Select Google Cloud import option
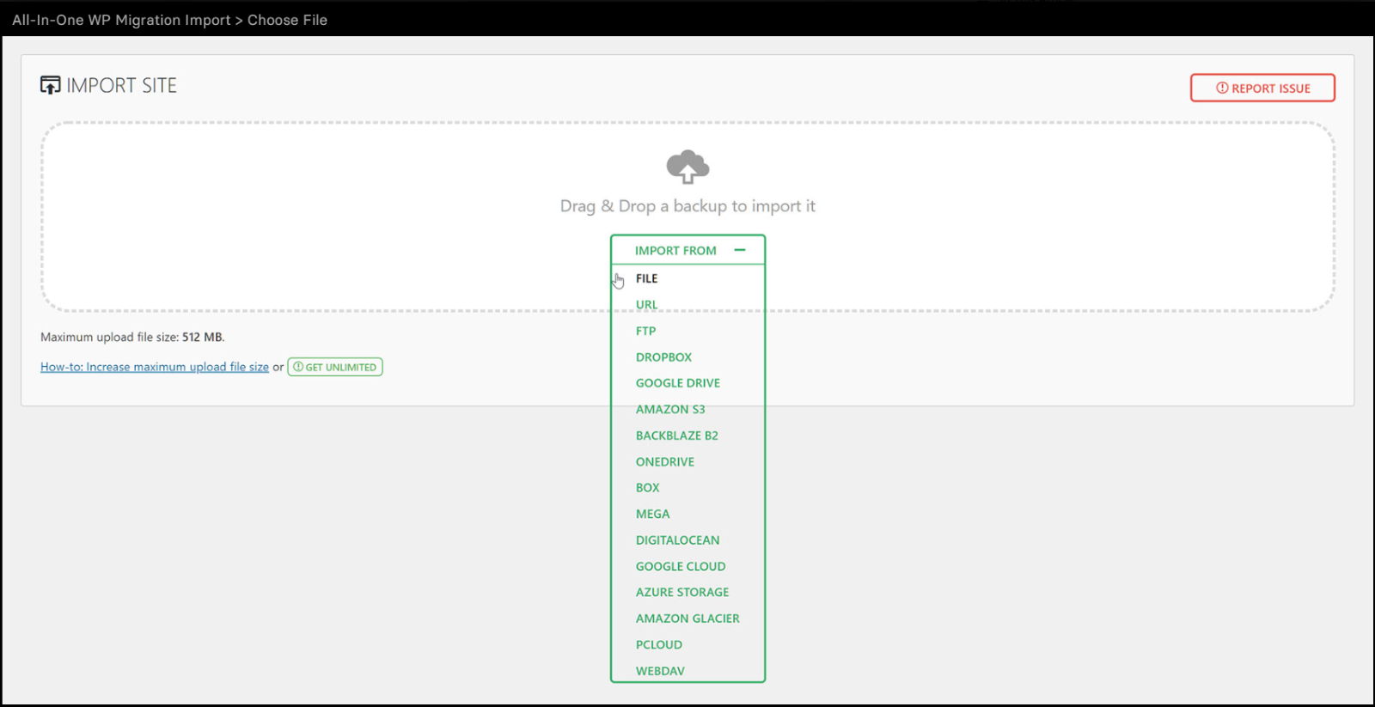This screenshot has width=1375, height=707. point(681,566)
